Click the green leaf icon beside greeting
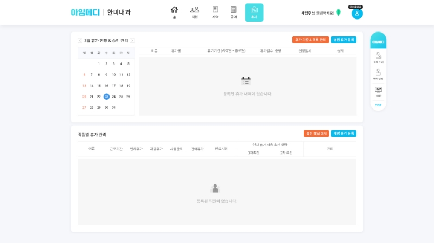Image resolution: width=434 pixels, height=243 pixels. click(339, 12)
